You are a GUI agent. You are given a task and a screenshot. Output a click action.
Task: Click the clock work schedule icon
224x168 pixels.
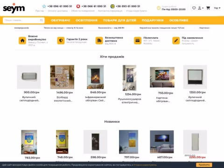tap(159, 8)
